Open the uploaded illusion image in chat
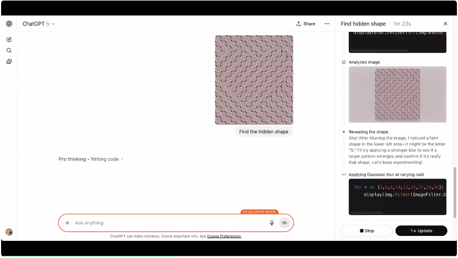The height and width of the screenshot is (258, 458). (x=254, y=80)
